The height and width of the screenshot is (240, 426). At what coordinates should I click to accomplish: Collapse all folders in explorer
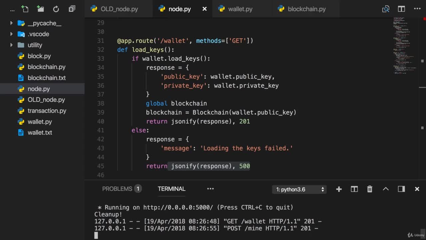[72, 9]
